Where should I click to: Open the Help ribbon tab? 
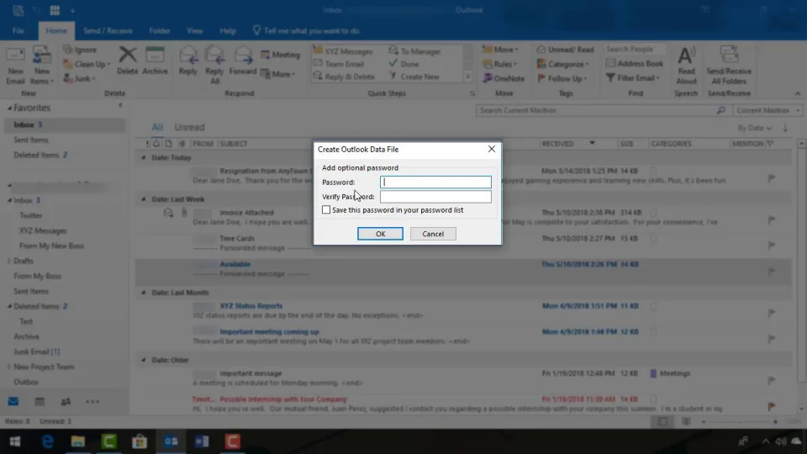tap(228, 31)
